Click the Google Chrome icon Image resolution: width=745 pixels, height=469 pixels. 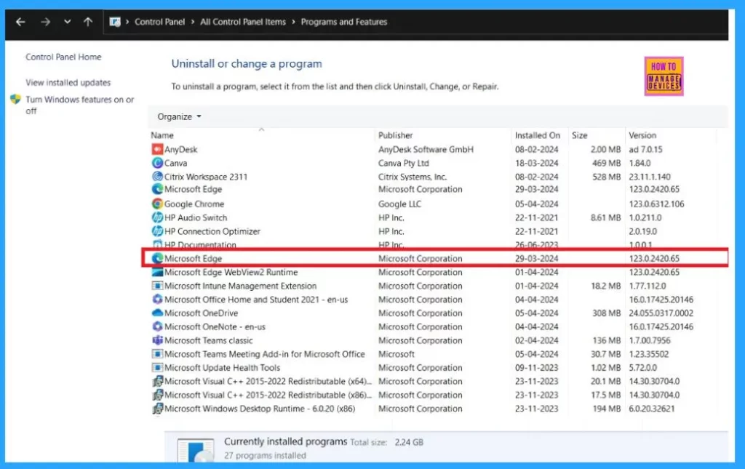(x=157, y=204)
